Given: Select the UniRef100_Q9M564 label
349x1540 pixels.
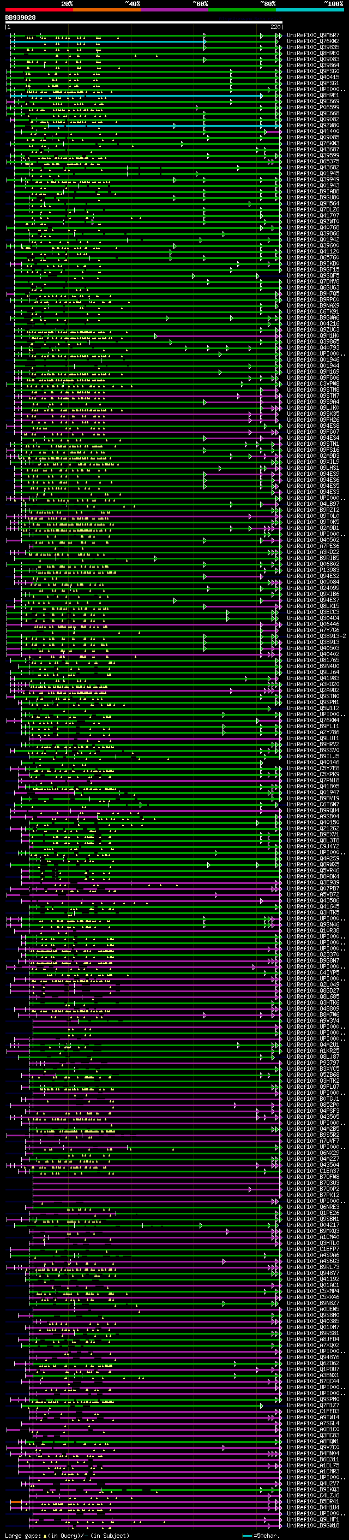Looking at the screenshot, I should [313, 203].
